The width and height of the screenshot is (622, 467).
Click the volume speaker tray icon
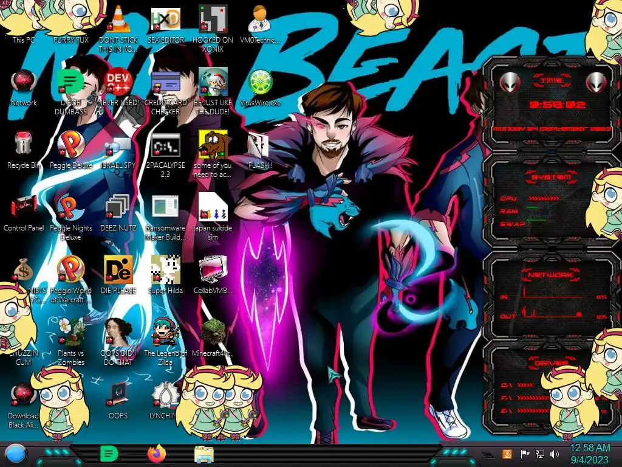click(x=555, y=454)
